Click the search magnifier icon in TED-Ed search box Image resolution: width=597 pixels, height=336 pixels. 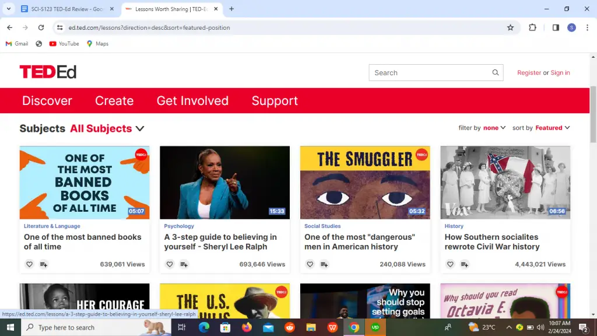(495, 73)
